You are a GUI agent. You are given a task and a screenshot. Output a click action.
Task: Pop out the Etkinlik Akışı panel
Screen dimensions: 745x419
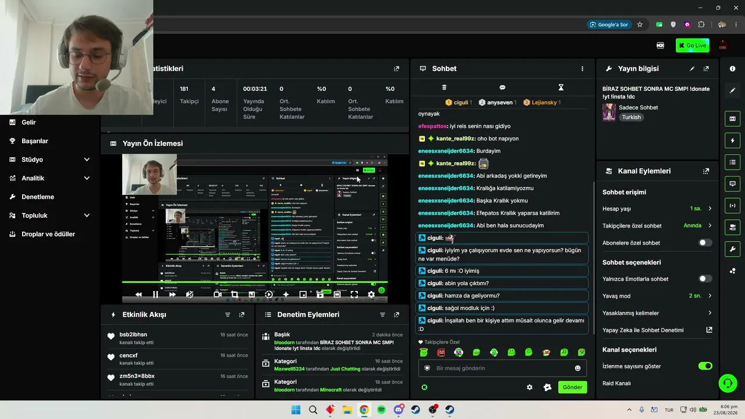(x=242, y=315)
